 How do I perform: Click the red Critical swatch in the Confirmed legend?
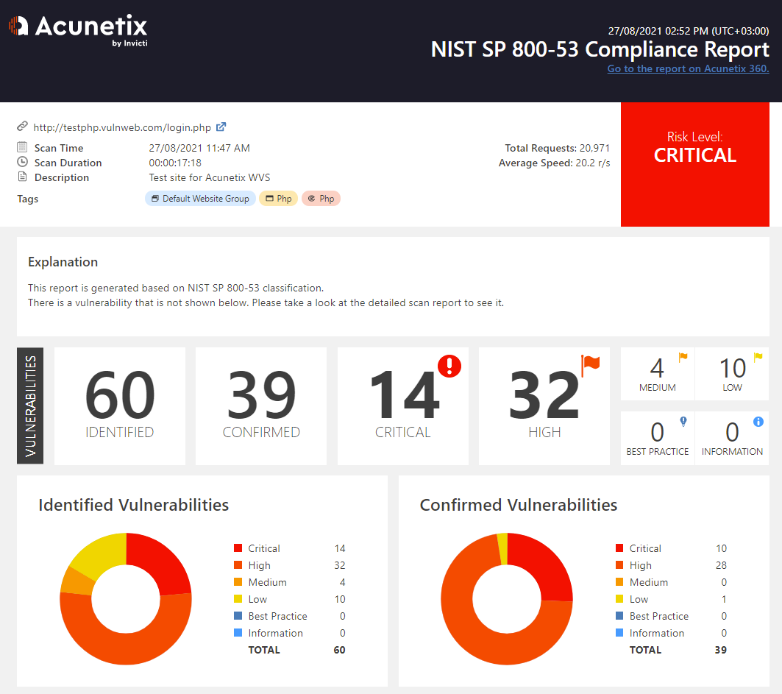coord(619,548)
